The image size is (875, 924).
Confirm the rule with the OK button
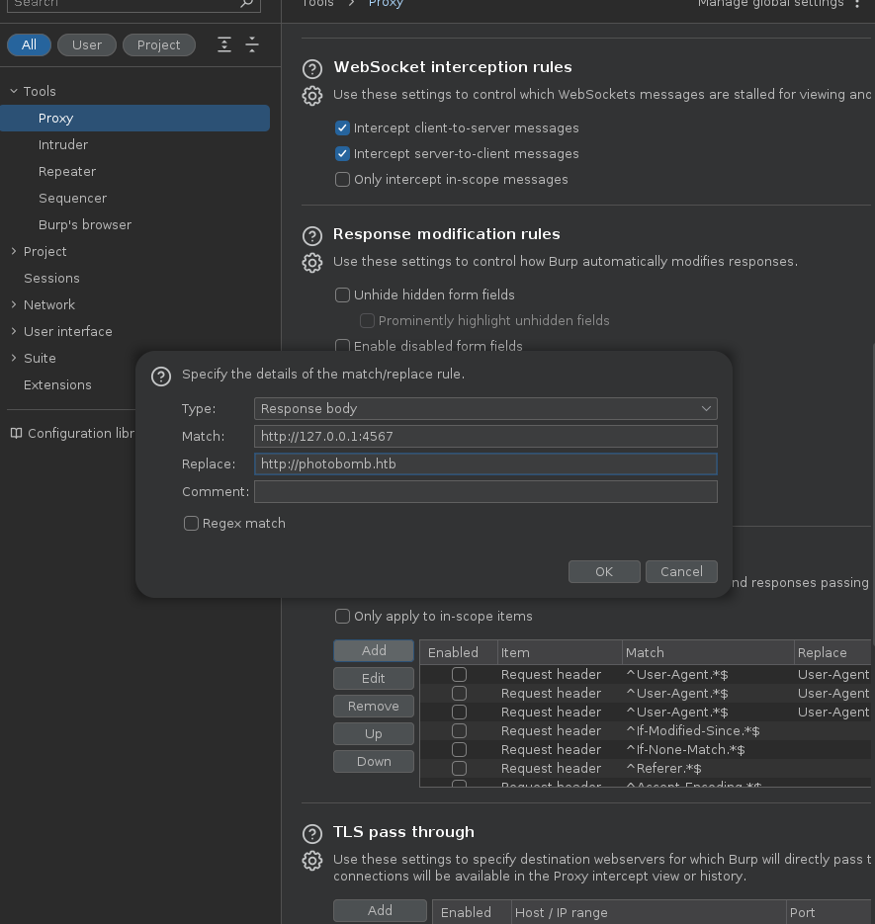click(603, 572)
